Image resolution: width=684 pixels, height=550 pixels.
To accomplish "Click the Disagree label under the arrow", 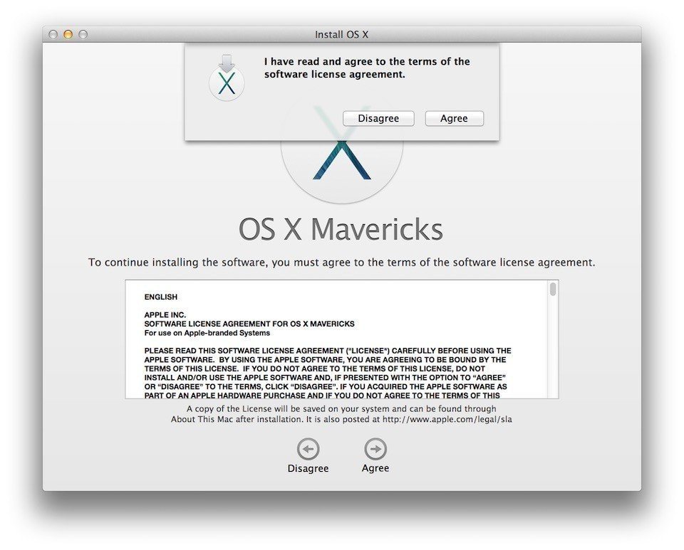I will point(308,469).
